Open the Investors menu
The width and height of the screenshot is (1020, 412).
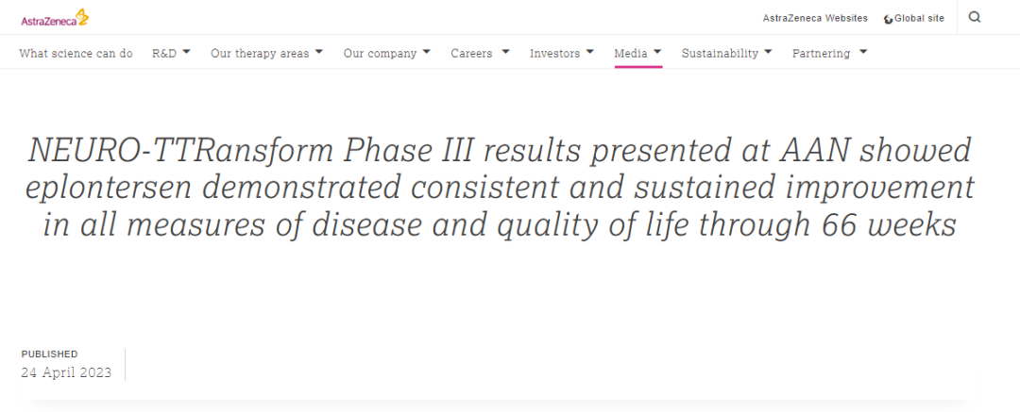[x=554, y=54]
